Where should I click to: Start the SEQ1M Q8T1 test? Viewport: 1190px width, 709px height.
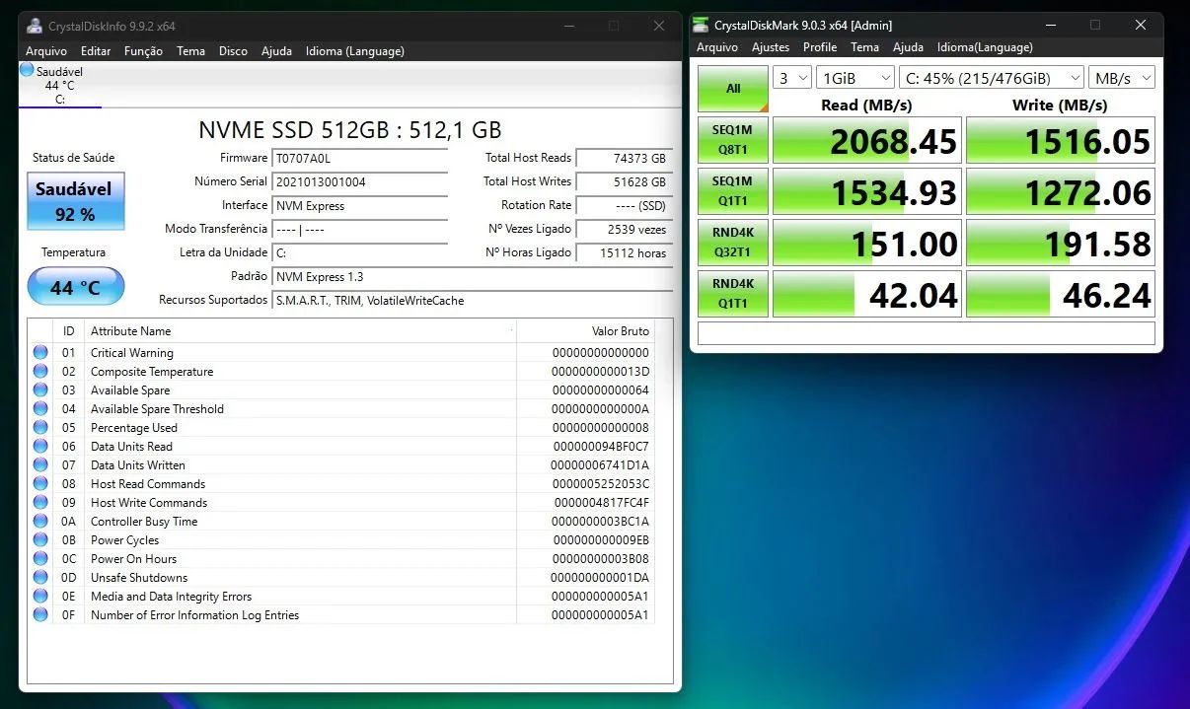733,141
